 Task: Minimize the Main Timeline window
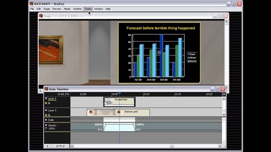coord(213,89)
